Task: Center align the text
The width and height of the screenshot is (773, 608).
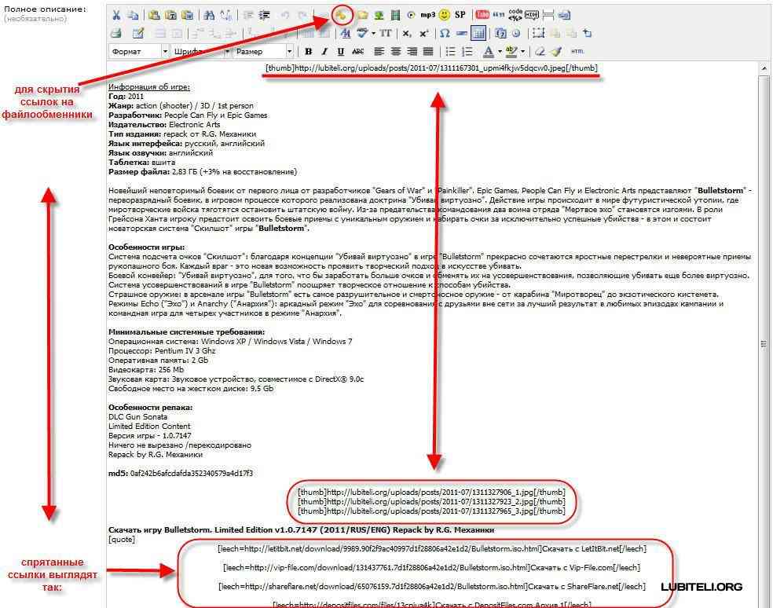Action: pyautogui.click(x=395, y=51)
